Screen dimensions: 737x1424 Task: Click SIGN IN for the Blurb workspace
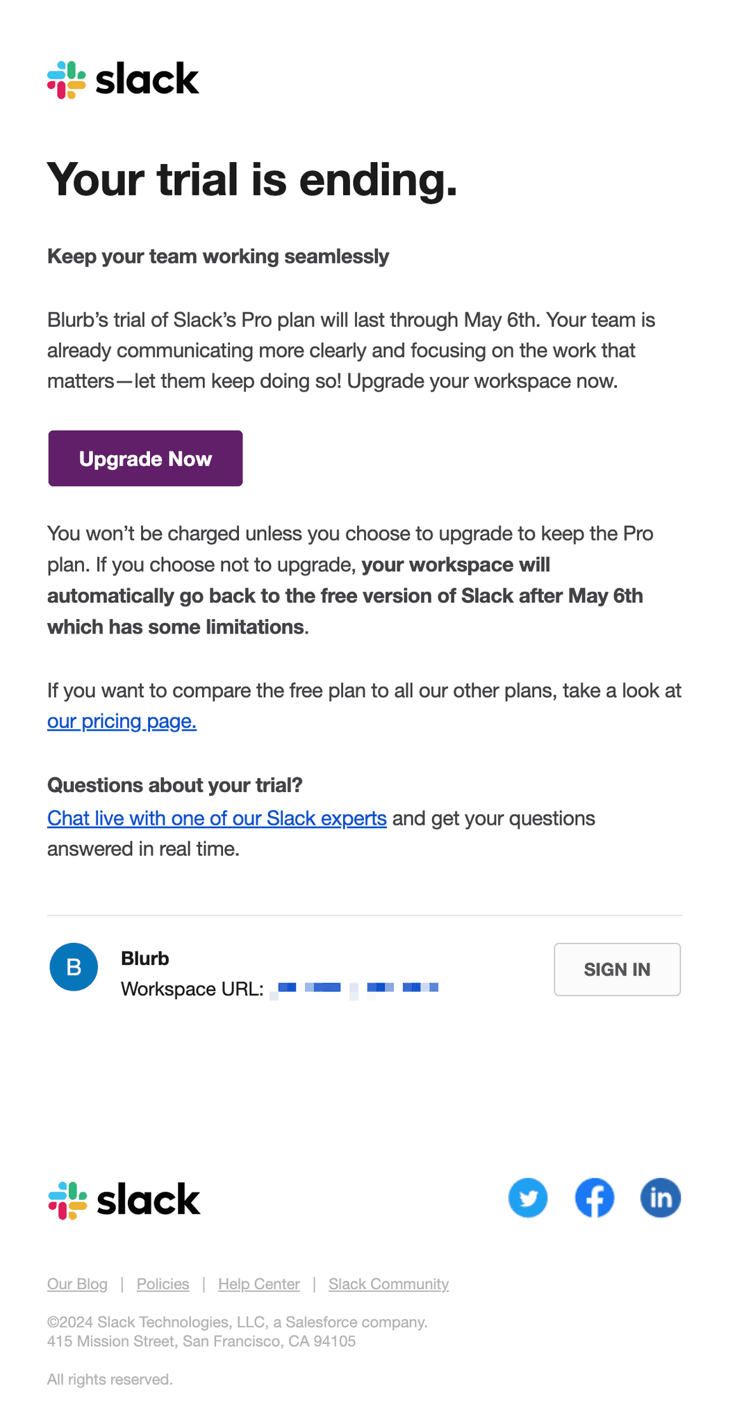pyautogui.click(x=617, y=969)
